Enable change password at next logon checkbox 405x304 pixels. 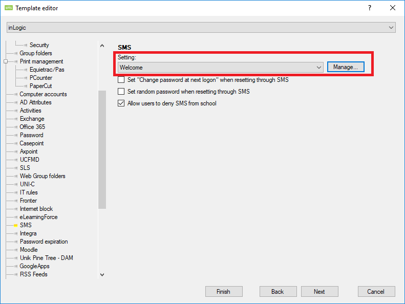coord(121,80)
